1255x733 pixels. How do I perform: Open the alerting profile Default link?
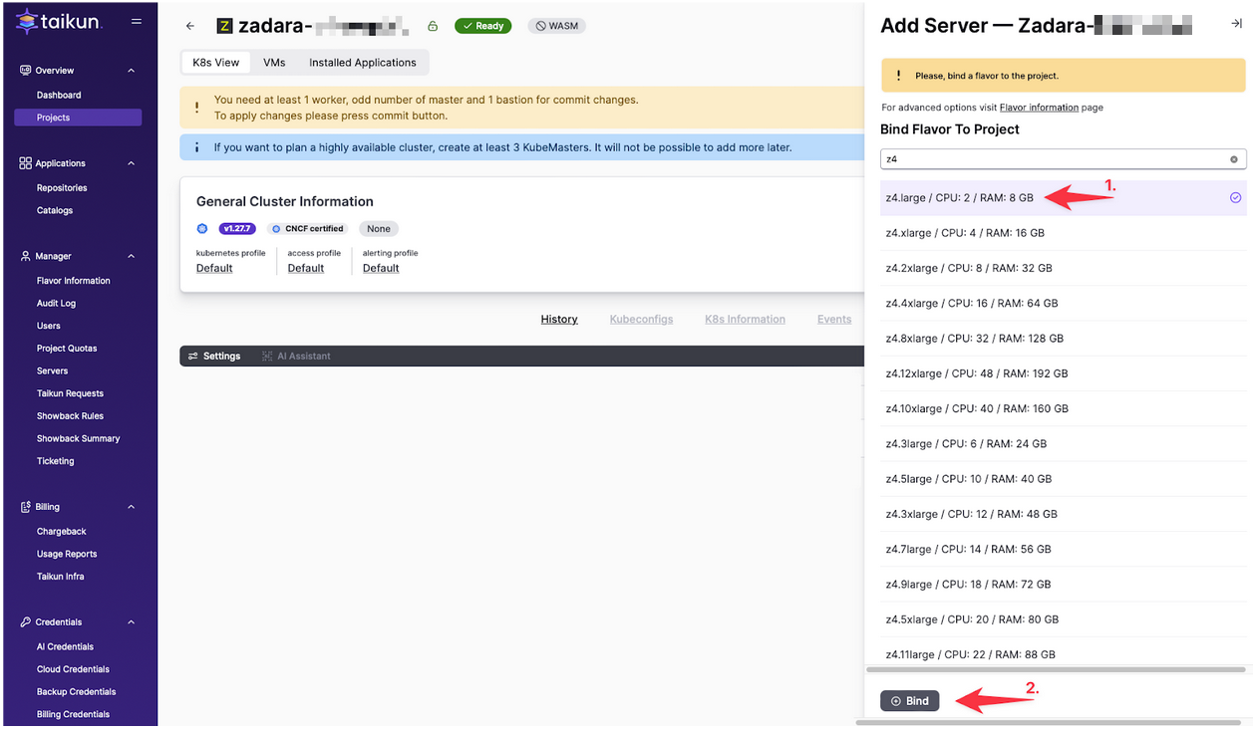pos(381,268)
